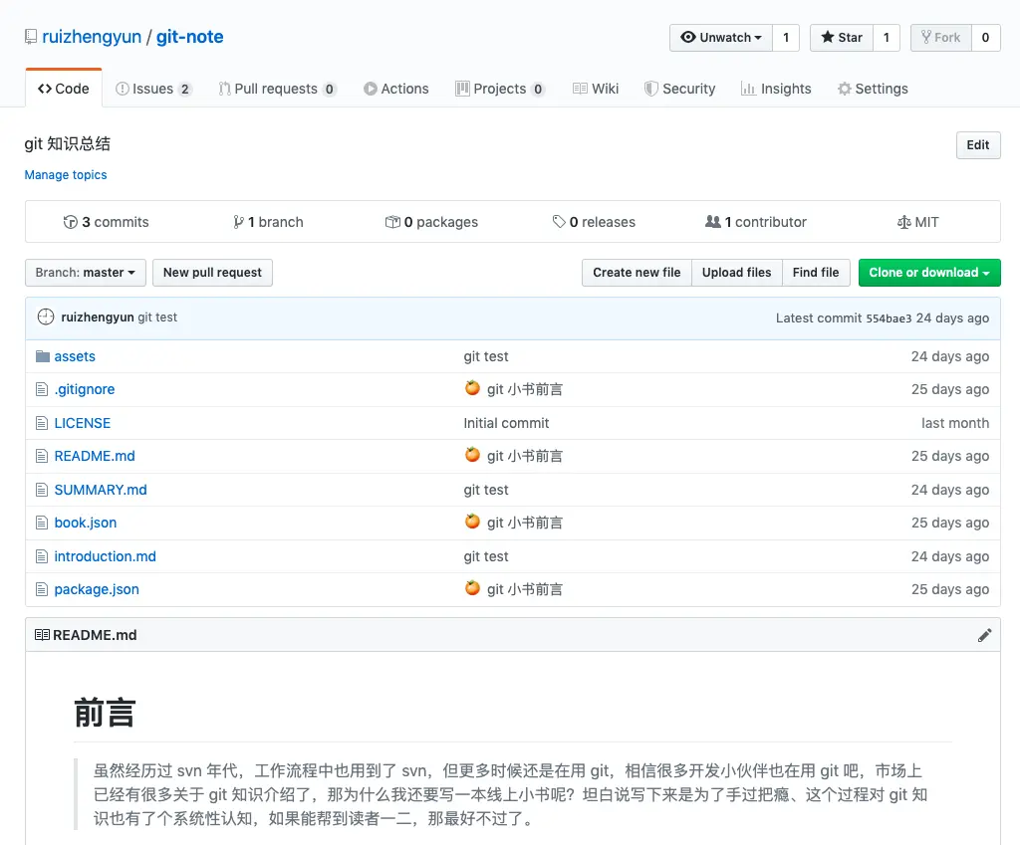1020x845 pixels.
Task: Click Create new file
Action: [637, 273]
